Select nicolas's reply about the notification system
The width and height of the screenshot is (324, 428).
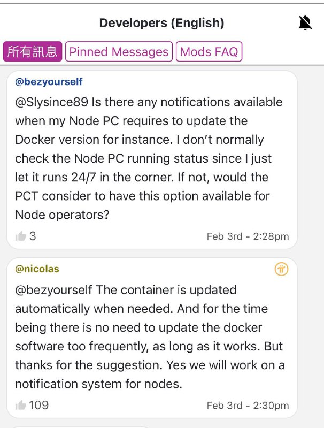[x=150, y=337]
